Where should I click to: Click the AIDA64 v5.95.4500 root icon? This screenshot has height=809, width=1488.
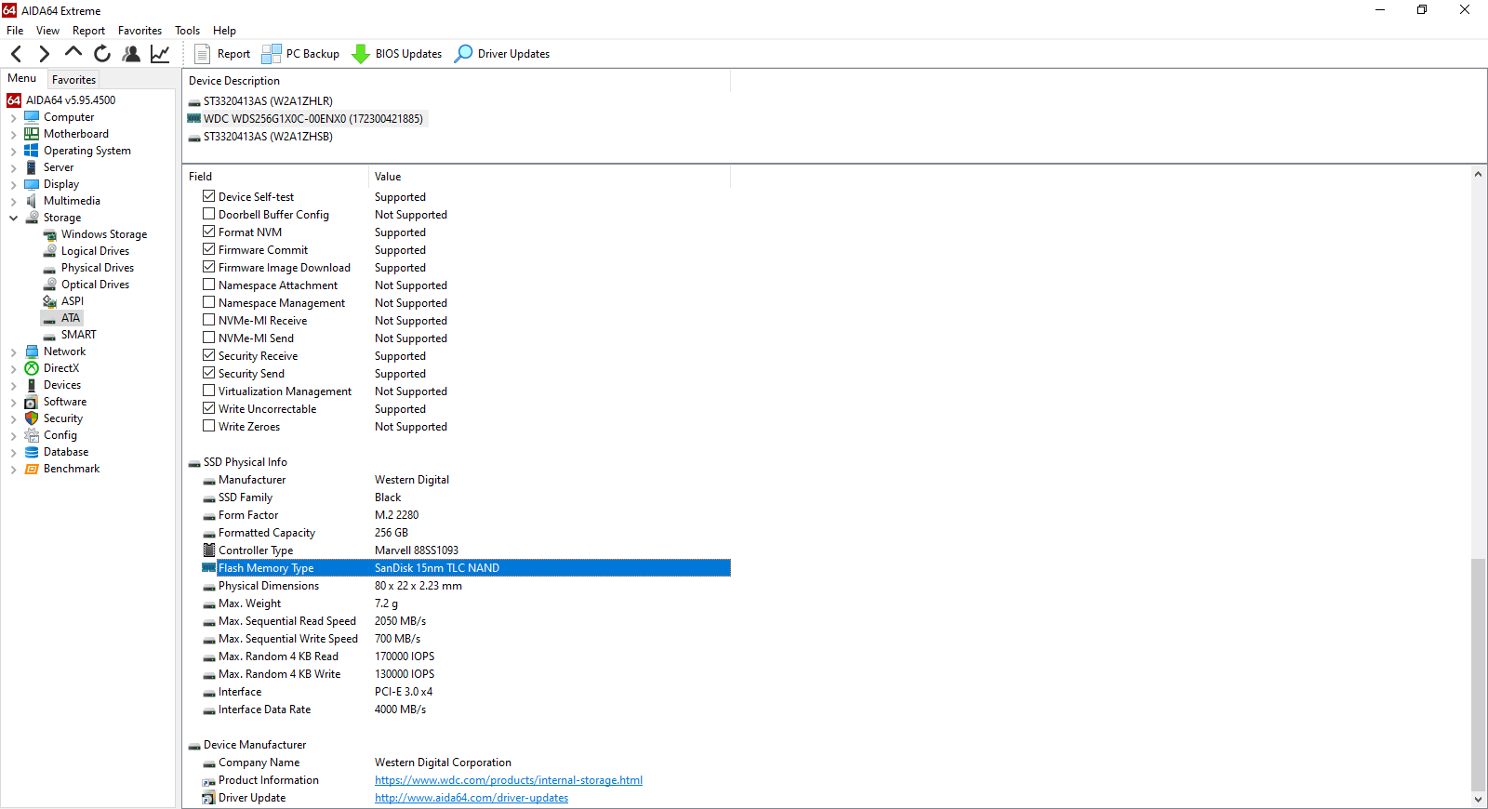(14, 100)
